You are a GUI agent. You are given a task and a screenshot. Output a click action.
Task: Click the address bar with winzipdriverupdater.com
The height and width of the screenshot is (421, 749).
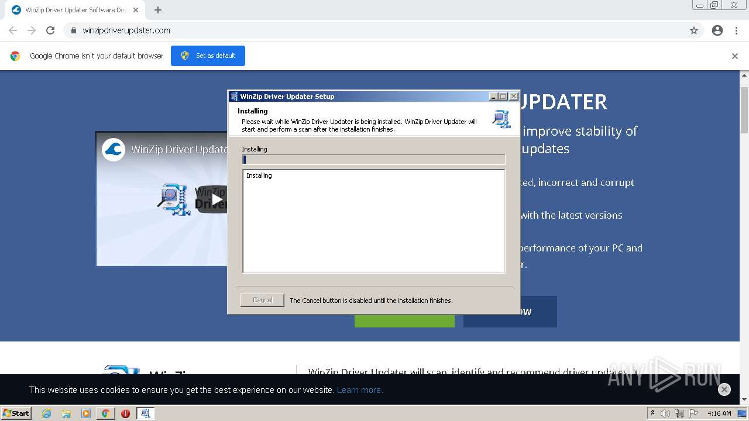pyautogui.click(x=374, y=30)
